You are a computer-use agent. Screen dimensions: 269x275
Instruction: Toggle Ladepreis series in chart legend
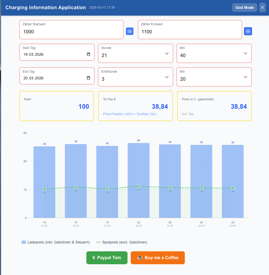(58, 242)
